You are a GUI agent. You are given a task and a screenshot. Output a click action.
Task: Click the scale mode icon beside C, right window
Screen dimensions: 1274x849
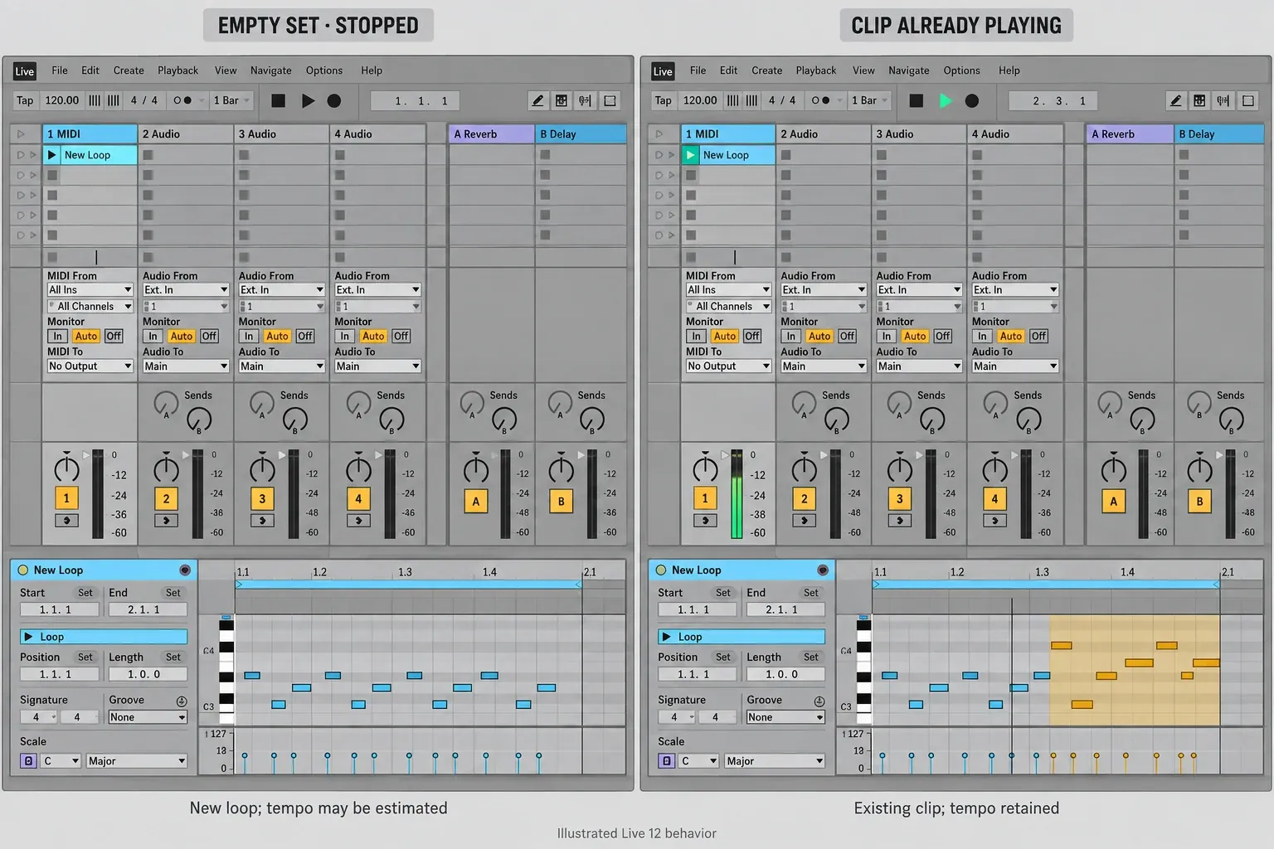[666, 760]
